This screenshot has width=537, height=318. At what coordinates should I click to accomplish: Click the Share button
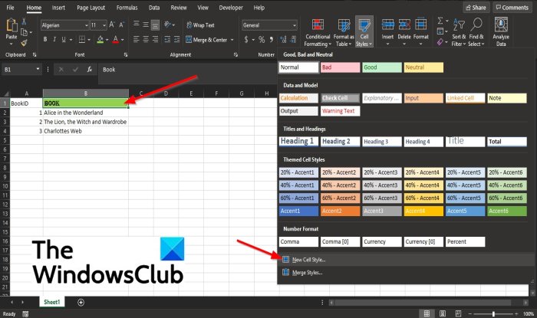[476, 8]
